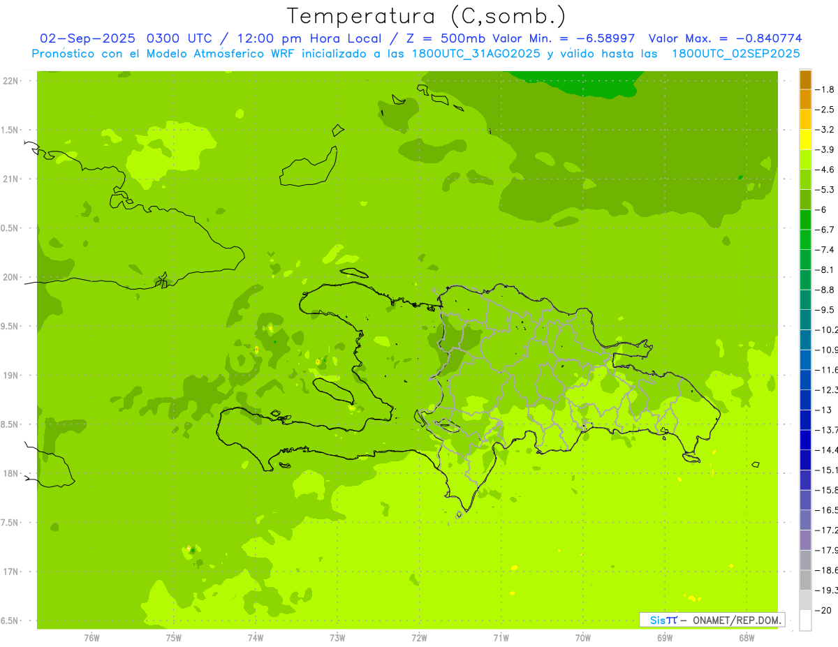Viewport: 838px width, 647px height.
Task: Click the '-2.5' colorbar value
Action: [x=825, y=110]
